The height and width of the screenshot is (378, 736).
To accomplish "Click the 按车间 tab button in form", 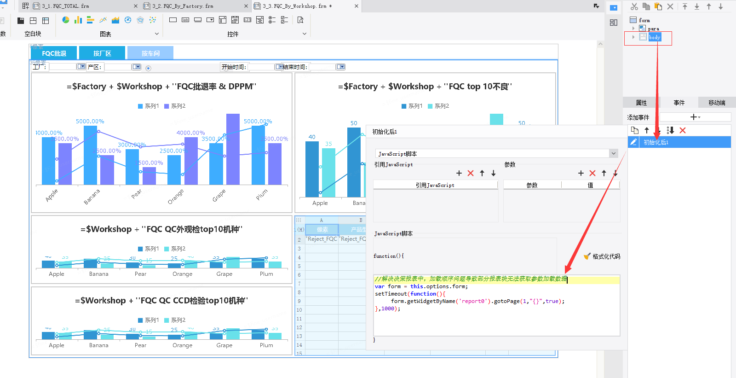I will point(150,53).
